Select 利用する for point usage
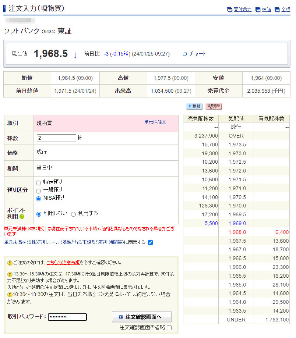This screenshot has height=338, width=296. [x=73, y=214]
